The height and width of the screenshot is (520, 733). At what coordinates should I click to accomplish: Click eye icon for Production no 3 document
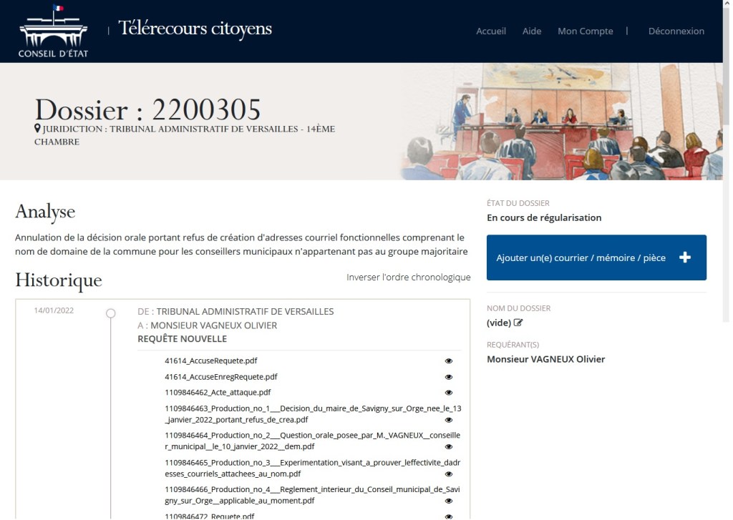click(x=449, y=474)
